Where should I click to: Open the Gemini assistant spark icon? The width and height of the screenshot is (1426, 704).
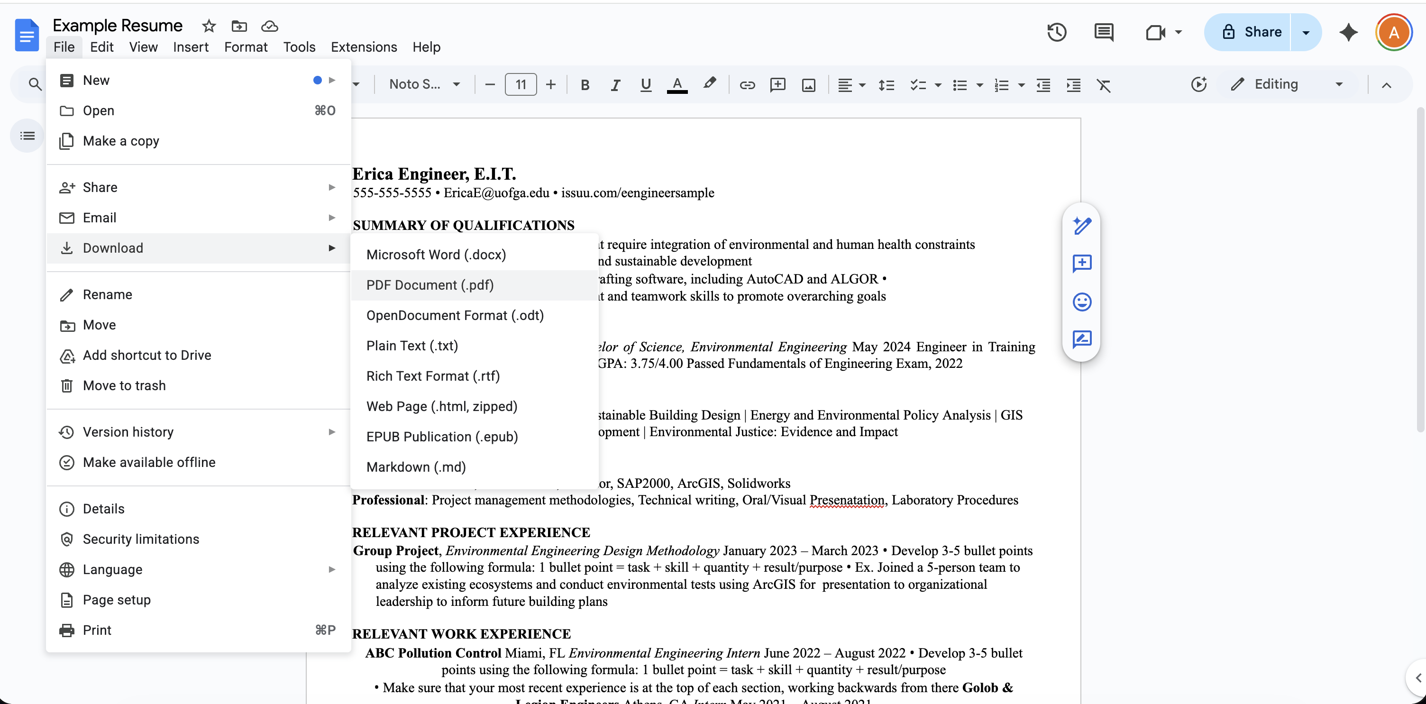pos(1349,32)
